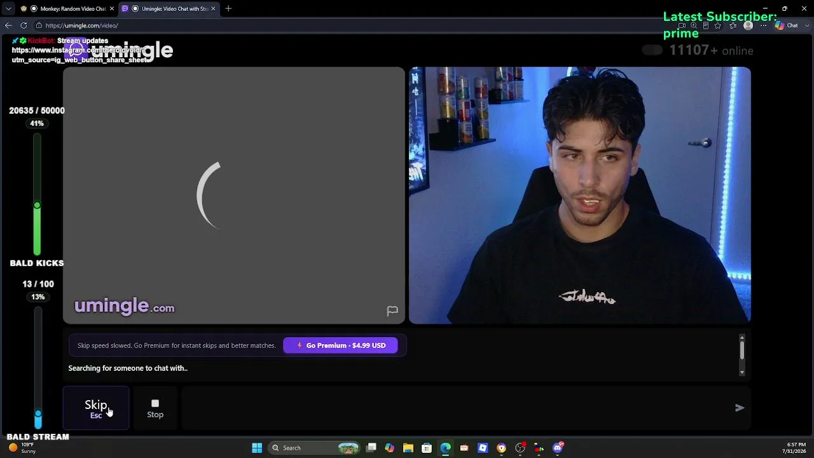
Task: Click the local webcam video feed
Action: click(580, 195)
